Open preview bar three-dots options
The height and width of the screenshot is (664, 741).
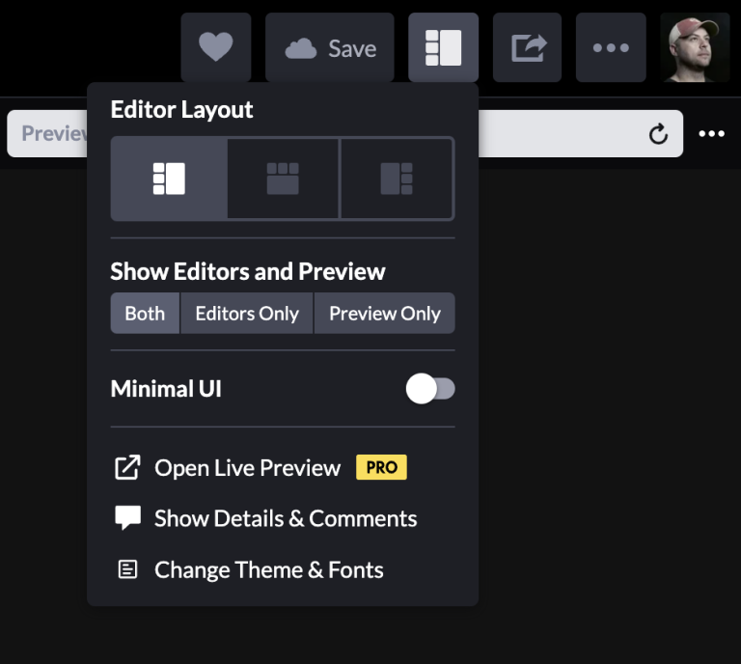tap(712, 134)
